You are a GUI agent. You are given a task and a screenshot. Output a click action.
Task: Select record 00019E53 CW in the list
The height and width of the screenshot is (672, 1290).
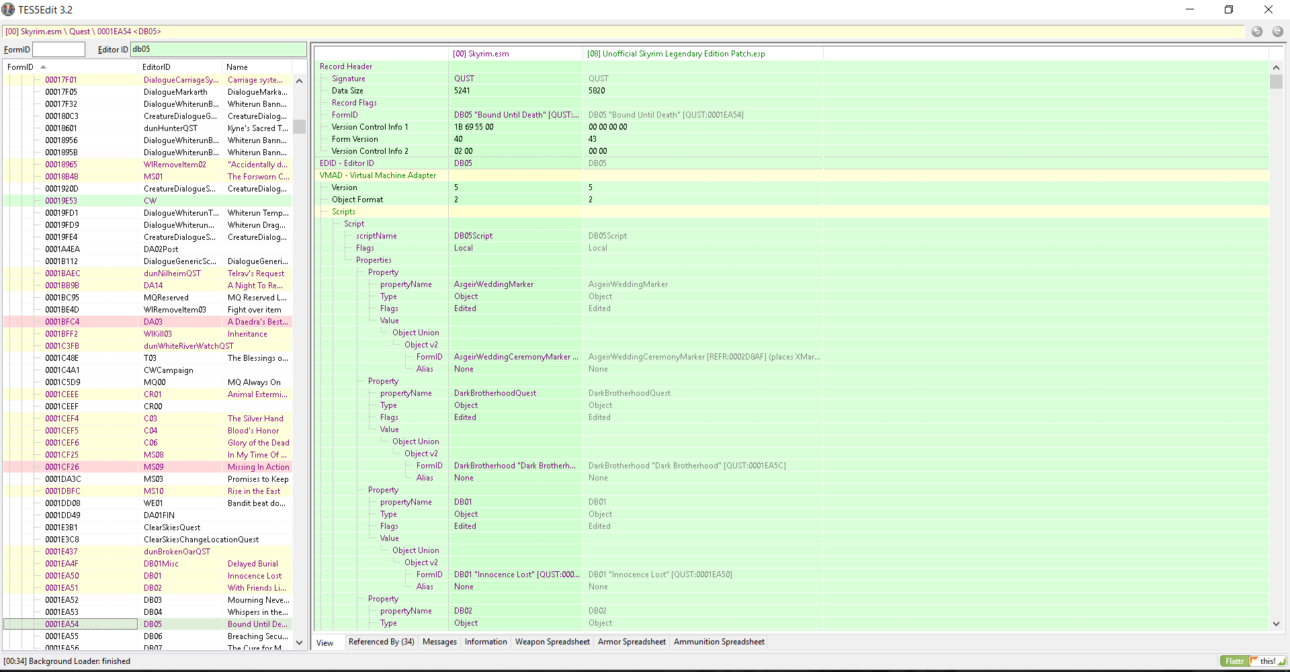coord(148,201)
